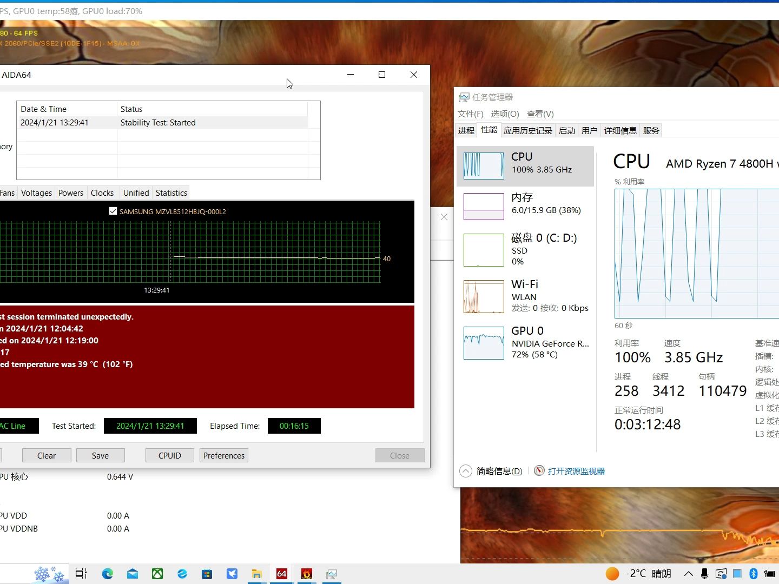Click the 0.644 V core voltage value

120,477
